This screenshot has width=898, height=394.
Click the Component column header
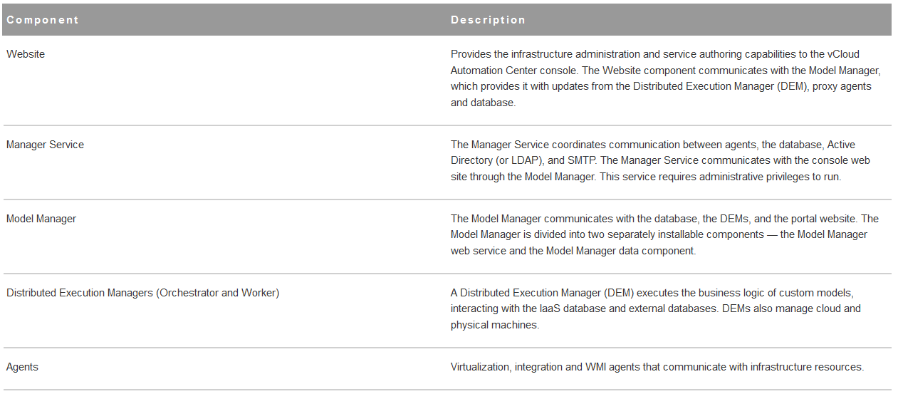pyautogui.click(x=43, y=20)
